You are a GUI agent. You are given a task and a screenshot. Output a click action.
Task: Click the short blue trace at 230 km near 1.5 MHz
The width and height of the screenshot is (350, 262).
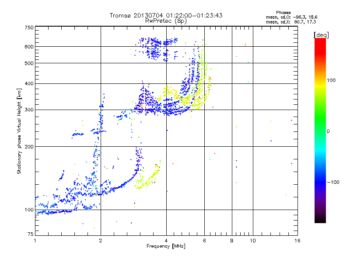pyautogui.click(x=78, y=134)
